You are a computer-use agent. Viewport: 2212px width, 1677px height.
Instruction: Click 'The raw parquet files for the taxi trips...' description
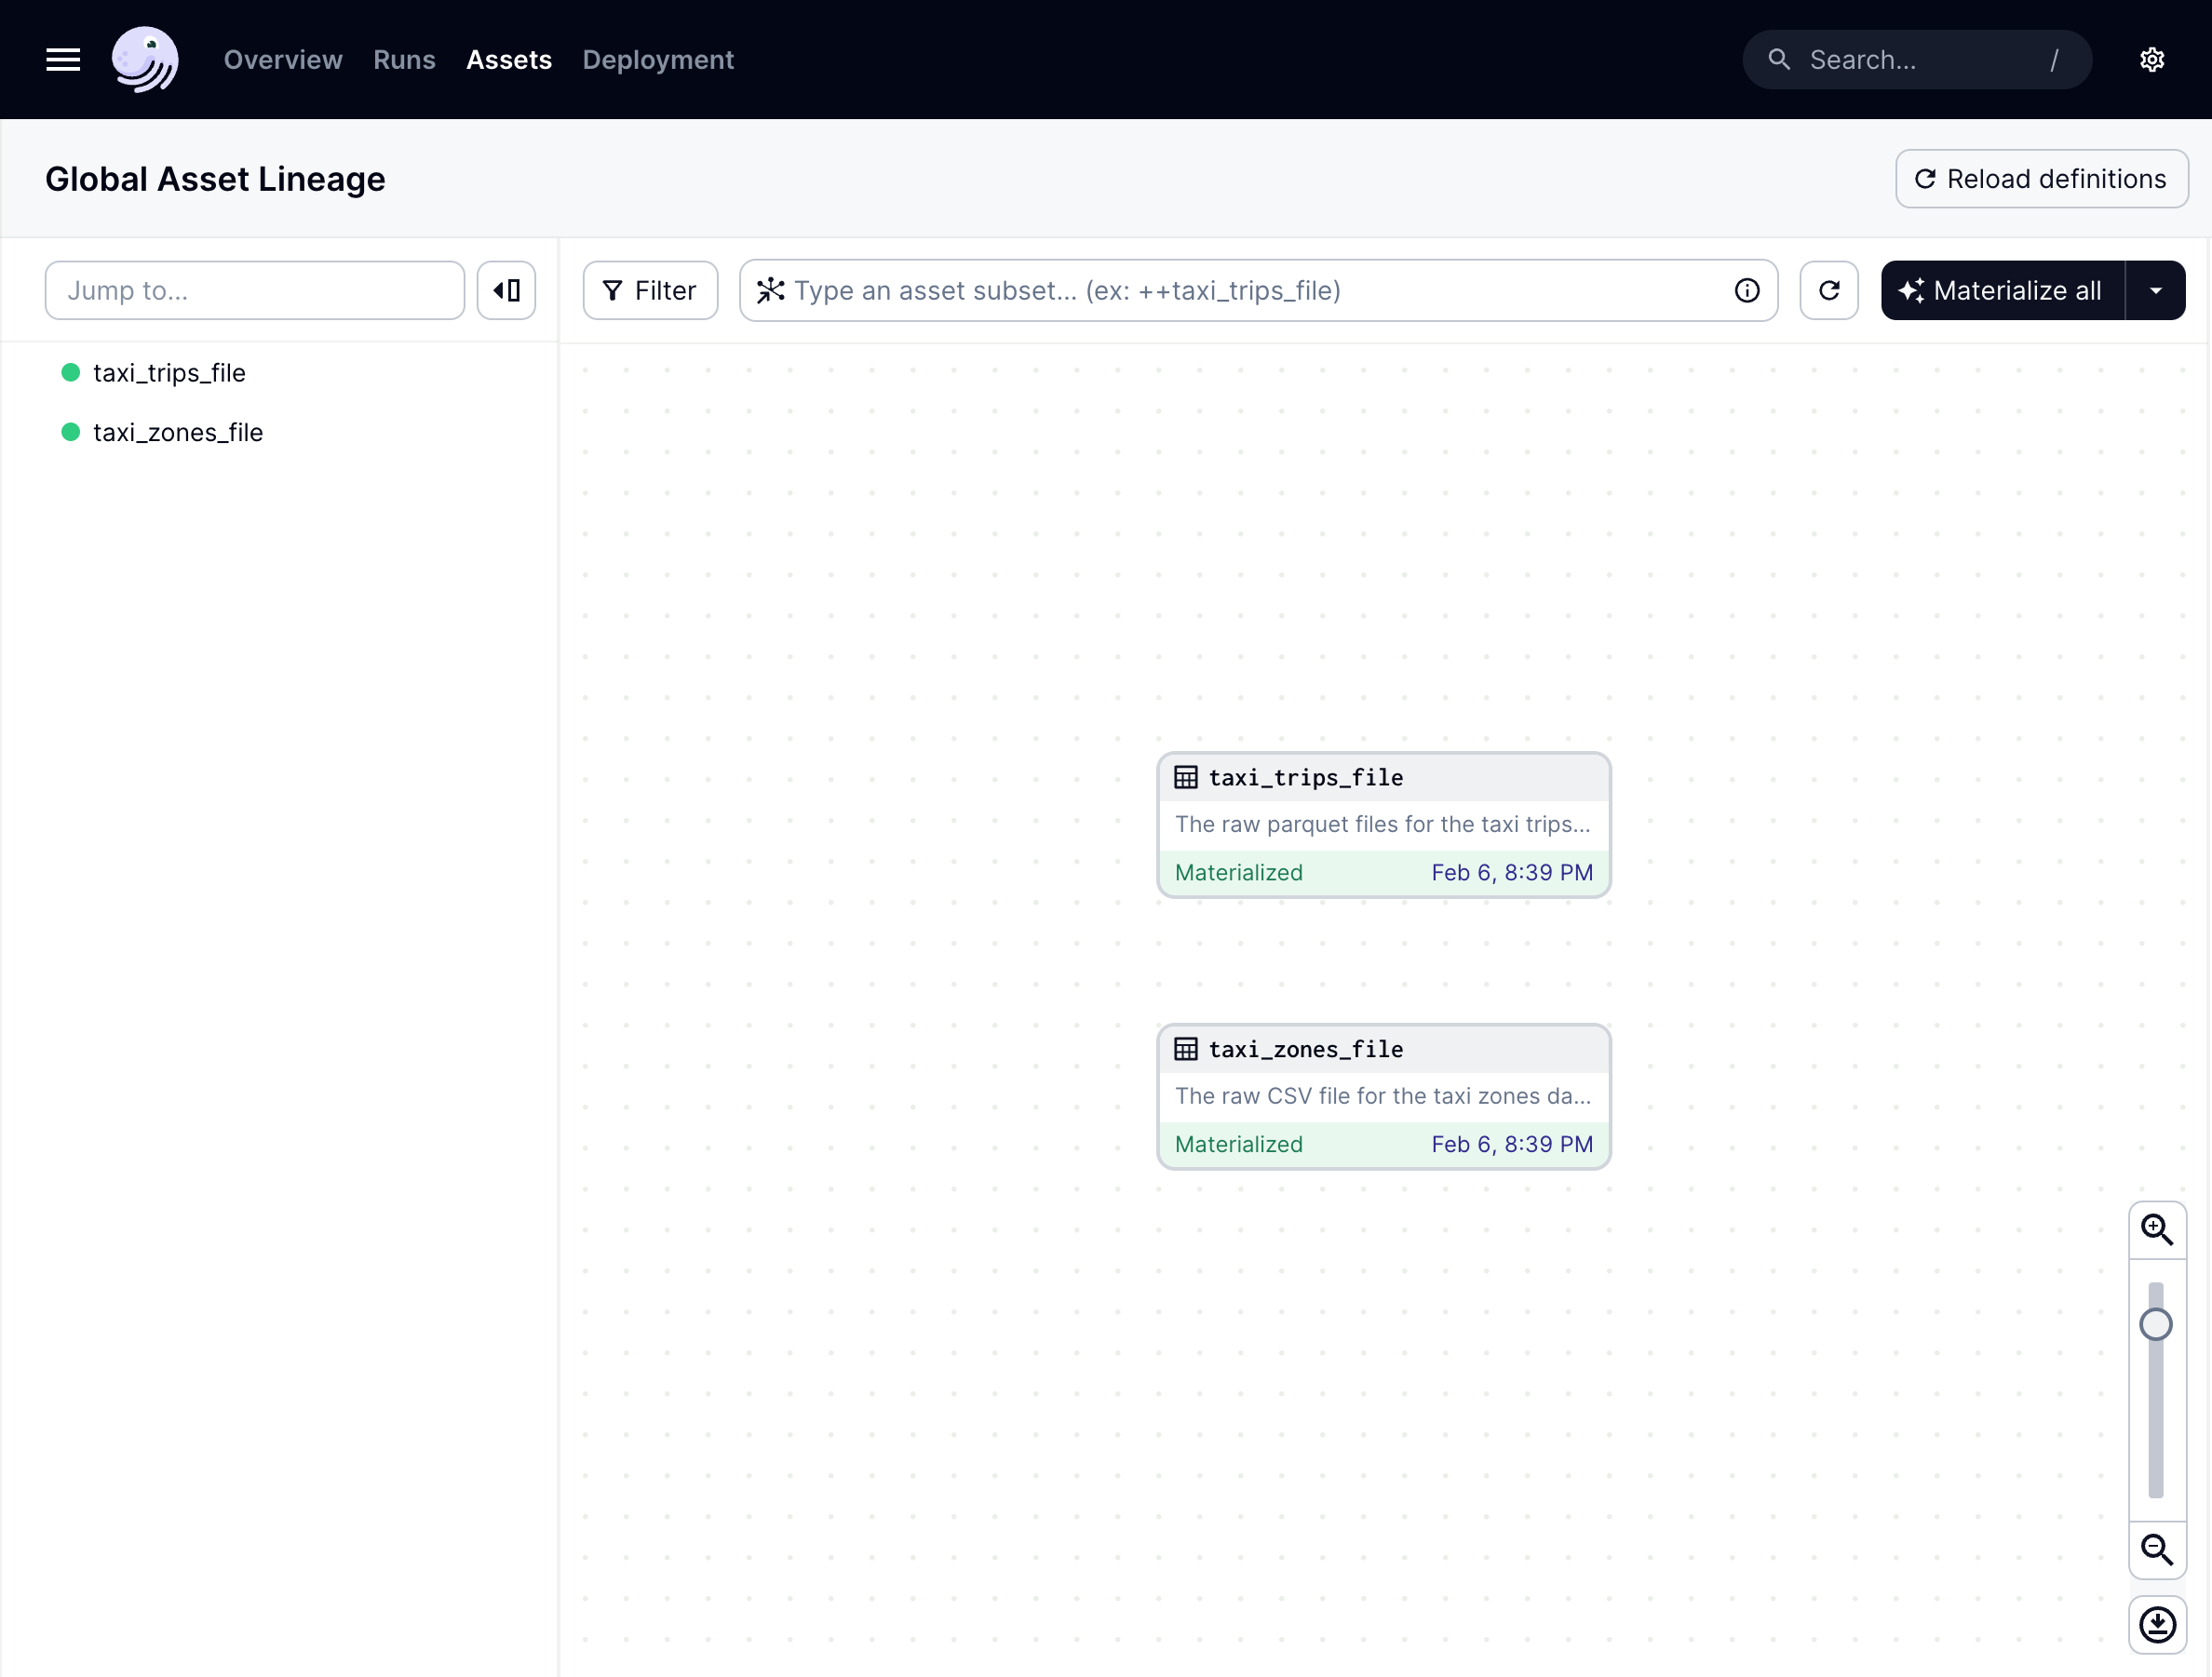click(1382, 825)
